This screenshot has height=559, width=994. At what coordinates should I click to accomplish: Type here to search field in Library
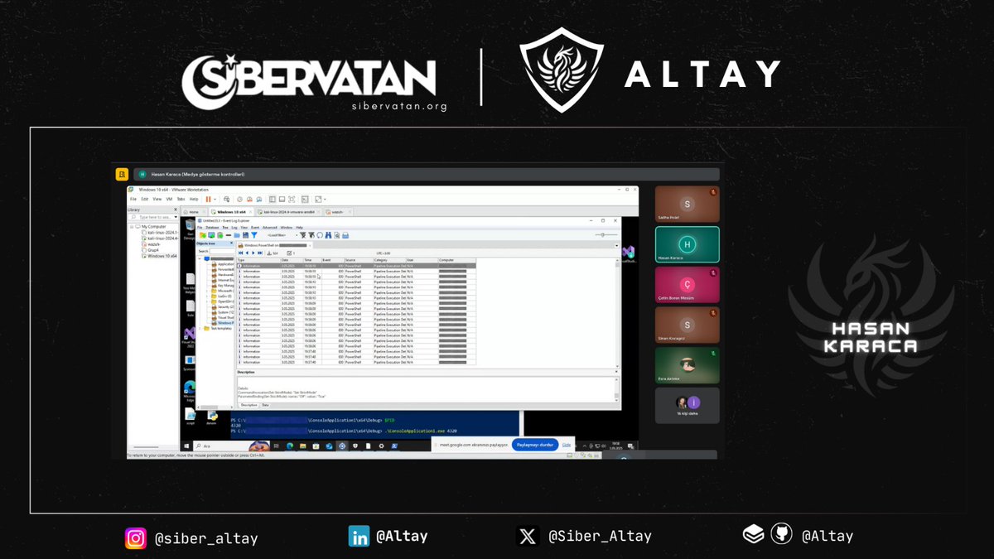[152, 218]
